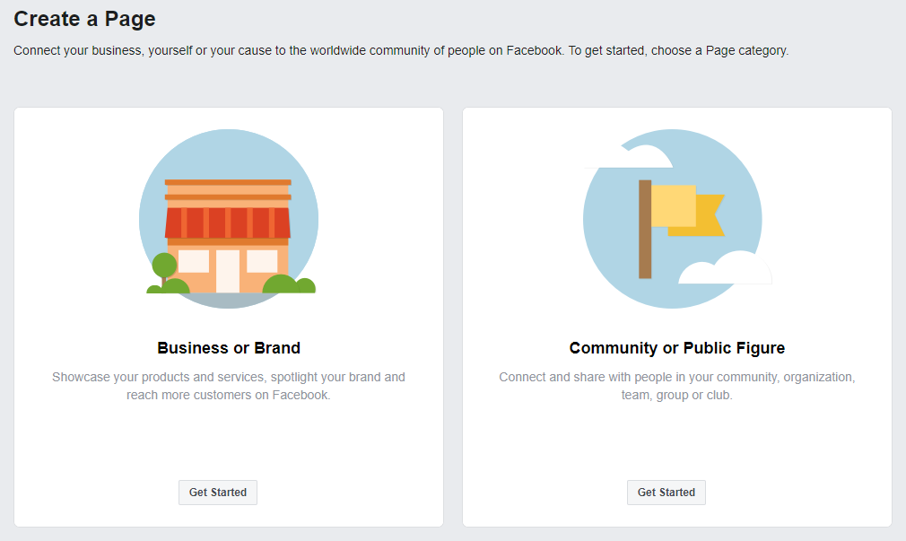Screen dimensions: 906x541
Task: Click the red awning on the storefront
Action: coord(228,223)
